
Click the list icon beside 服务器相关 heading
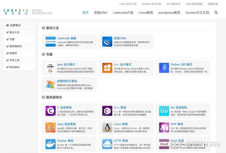tap(43, 97)
